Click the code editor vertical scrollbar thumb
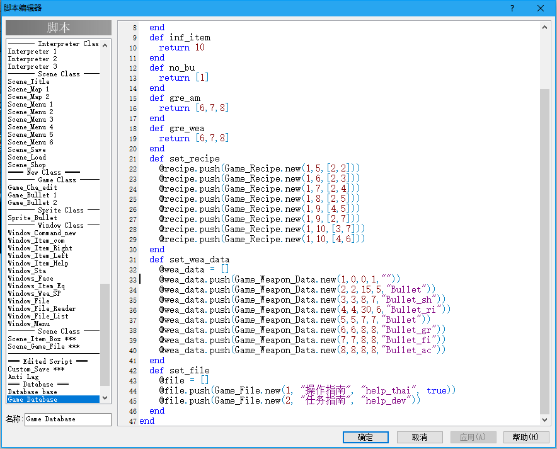The width and height of the screenshot is (557, 449). coord(544,252)
